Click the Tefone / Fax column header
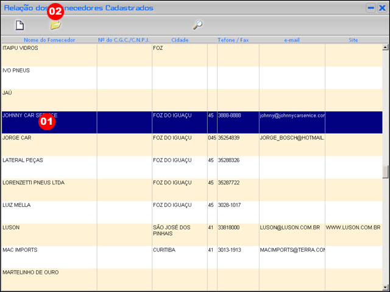 pyautogui.click(x=233, y=40)
